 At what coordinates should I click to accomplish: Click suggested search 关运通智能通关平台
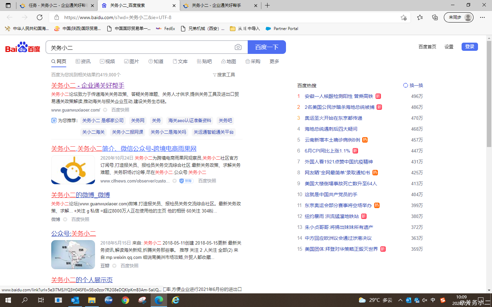coord(214,132)
